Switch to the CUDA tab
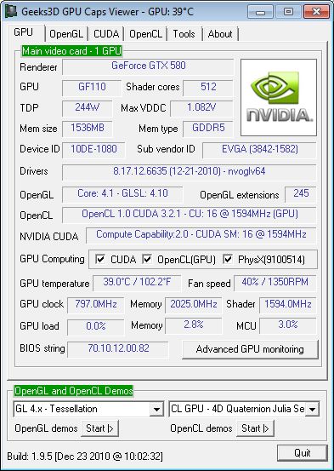334x471 pixels. pyautogui.click(x=106, y=34)
